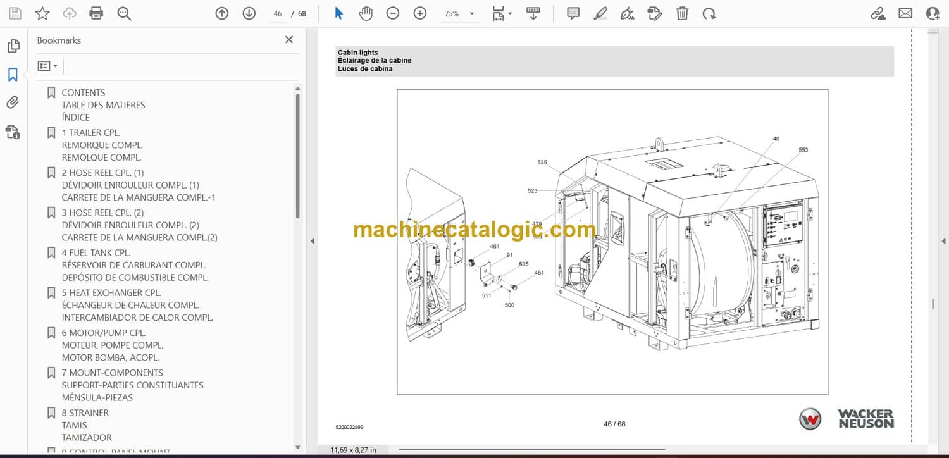Zoom in with plus icon
Image resolution: width=949 pixels, height=458 pixels.
tap(420, 13)
